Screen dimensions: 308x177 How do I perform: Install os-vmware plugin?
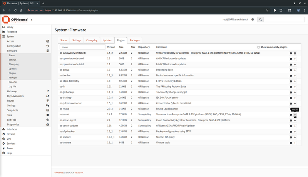295,143
